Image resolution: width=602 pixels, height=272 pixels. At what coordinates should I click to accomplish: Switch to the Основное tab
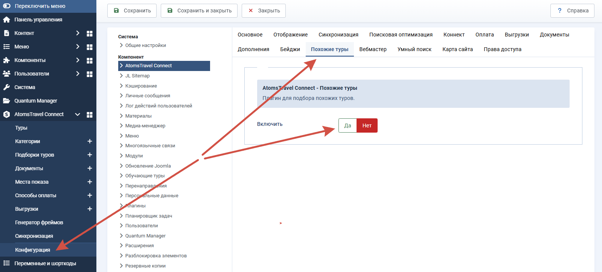pos(250,35)
